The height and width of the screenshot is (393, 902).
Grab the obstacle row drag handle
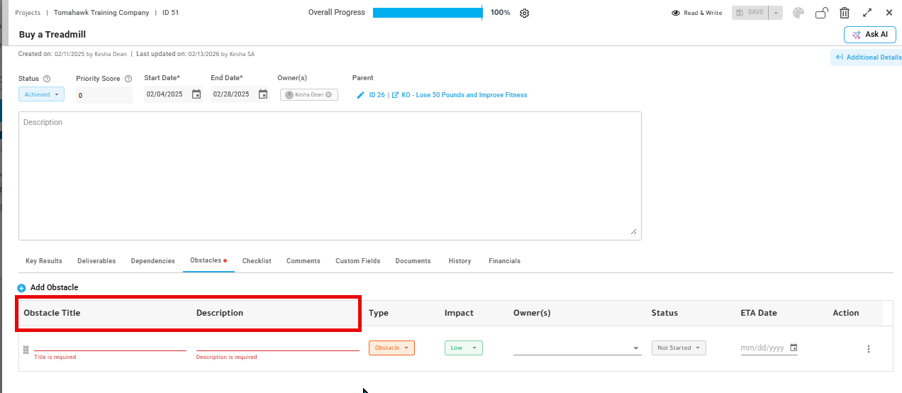point(26,349)
